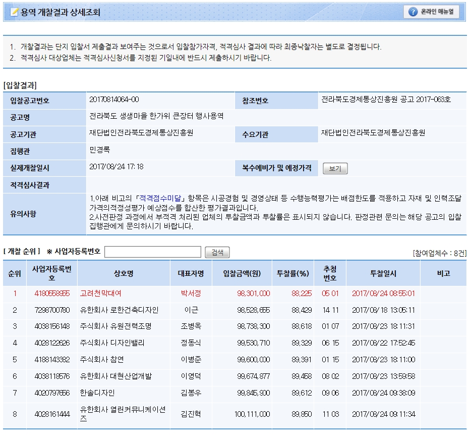Click business registration number 4028161444

click(52, 414)
